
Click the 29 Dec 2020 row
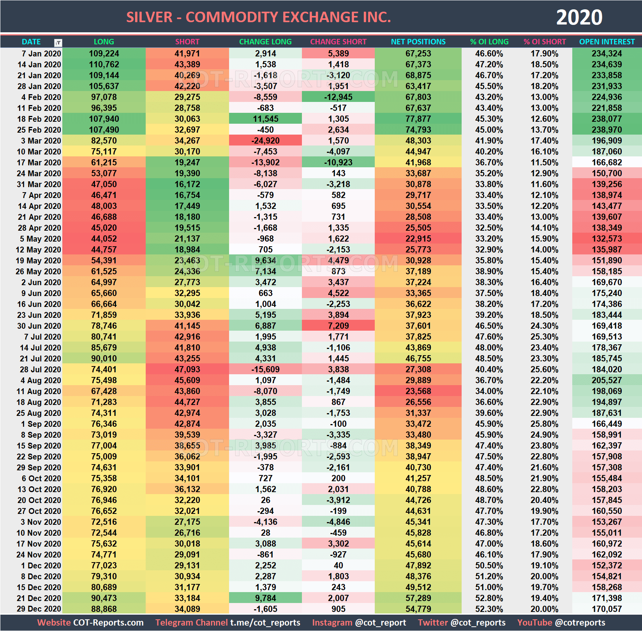tap(39, 609)
